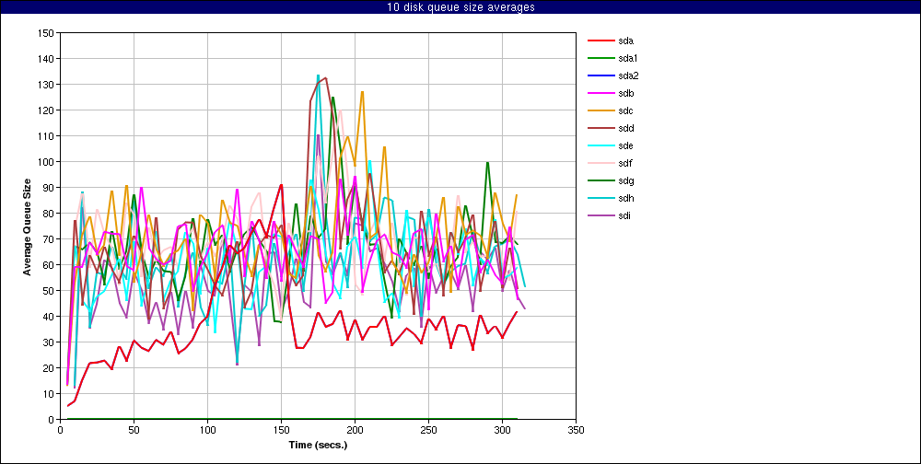This screenshot has width=921, height=464.
Task: Select the sde legend label
Action: (626, 145)
